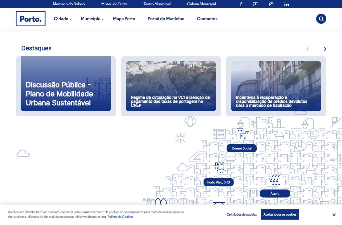Click the search magnifier button

[321, 19]
